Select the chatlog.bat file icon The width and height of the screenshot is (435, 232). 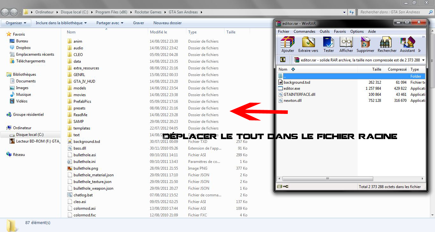point(70,195)
